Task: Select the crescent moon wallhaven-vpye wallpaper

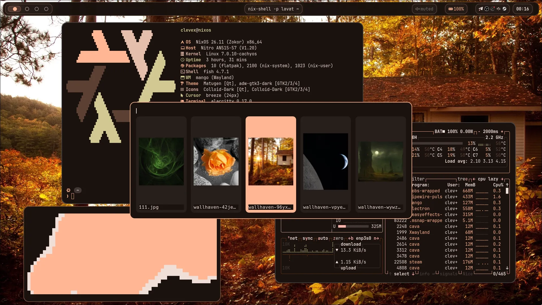Action: [325, 164]
